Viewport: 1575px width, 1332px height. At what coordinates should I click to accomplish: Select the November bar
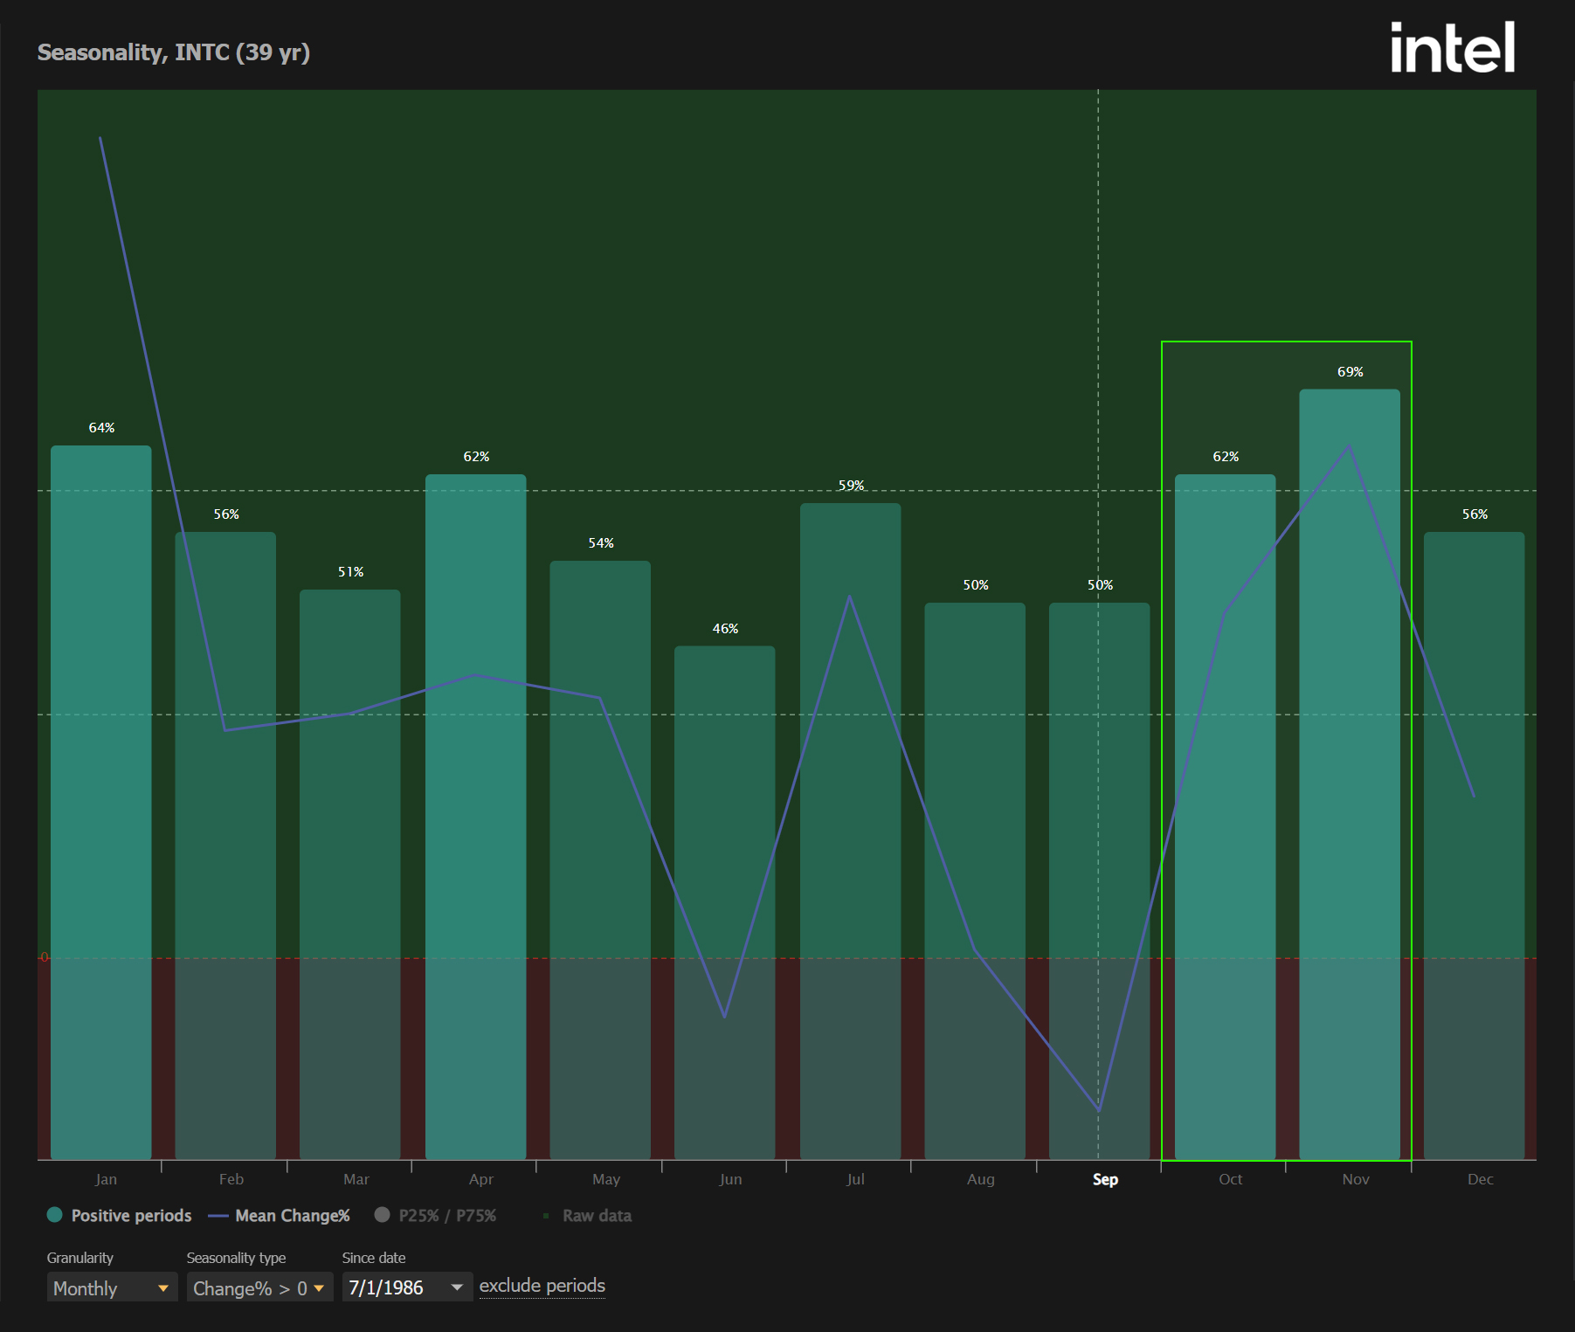pyautogui.click(x=1350, y=775)
